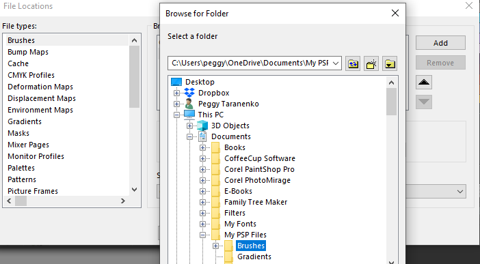
Task: Select Monitor Profiles file type
Action: [36, 156]
